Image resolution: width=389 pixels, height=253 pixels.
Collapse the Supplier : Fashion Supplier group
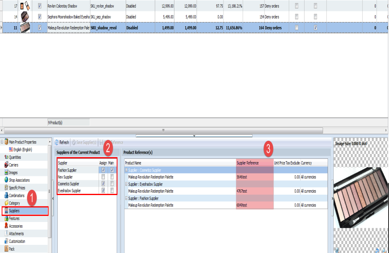[x=126, y=198]
